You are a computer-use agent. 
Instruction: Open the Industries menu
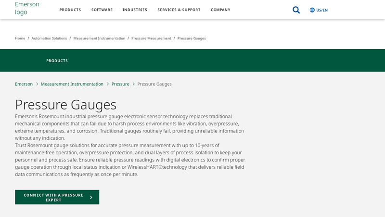click(135, 10)
